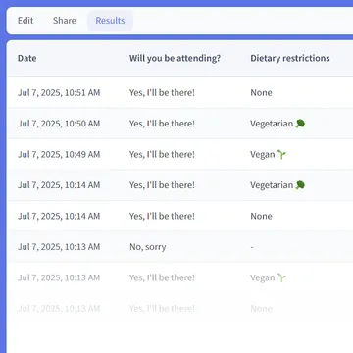The height and width of the screenshot is (353, 353).
Task: Click the 'No, sorry' attendance response
Action: tap(148, 247)
